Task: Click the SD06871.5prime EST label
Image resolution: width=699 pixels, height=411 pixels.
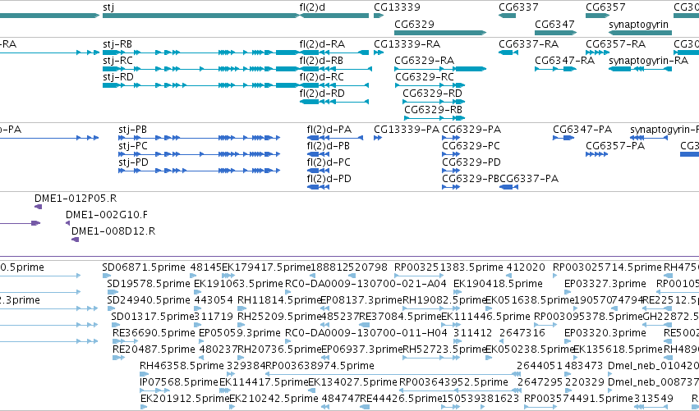Action: 144,267
